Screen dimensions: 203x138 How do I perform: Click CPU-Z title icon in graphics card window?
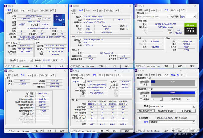click(x=136, y=6)
